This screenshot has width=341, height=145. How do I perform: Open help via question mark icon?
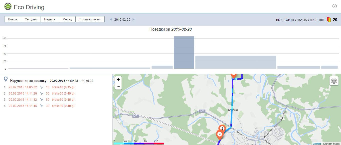[x=335, y=6]
